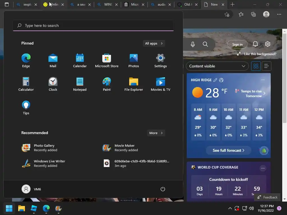This screenshot has width=287, height=215.
Task: Open File Explorer from pinned apps
Action: 134,84
